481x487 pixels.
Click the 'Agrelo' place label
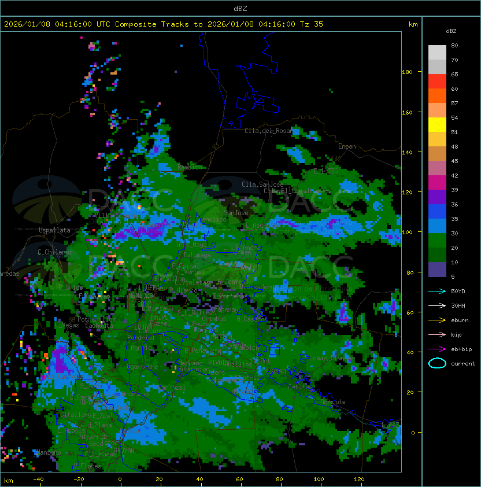(x=141, y=348)
